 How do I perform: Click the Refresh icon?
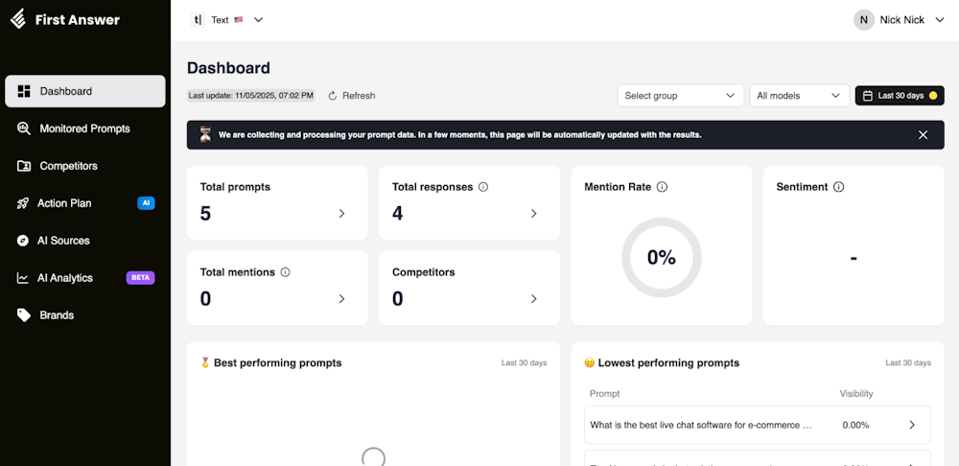pos(333,96)
